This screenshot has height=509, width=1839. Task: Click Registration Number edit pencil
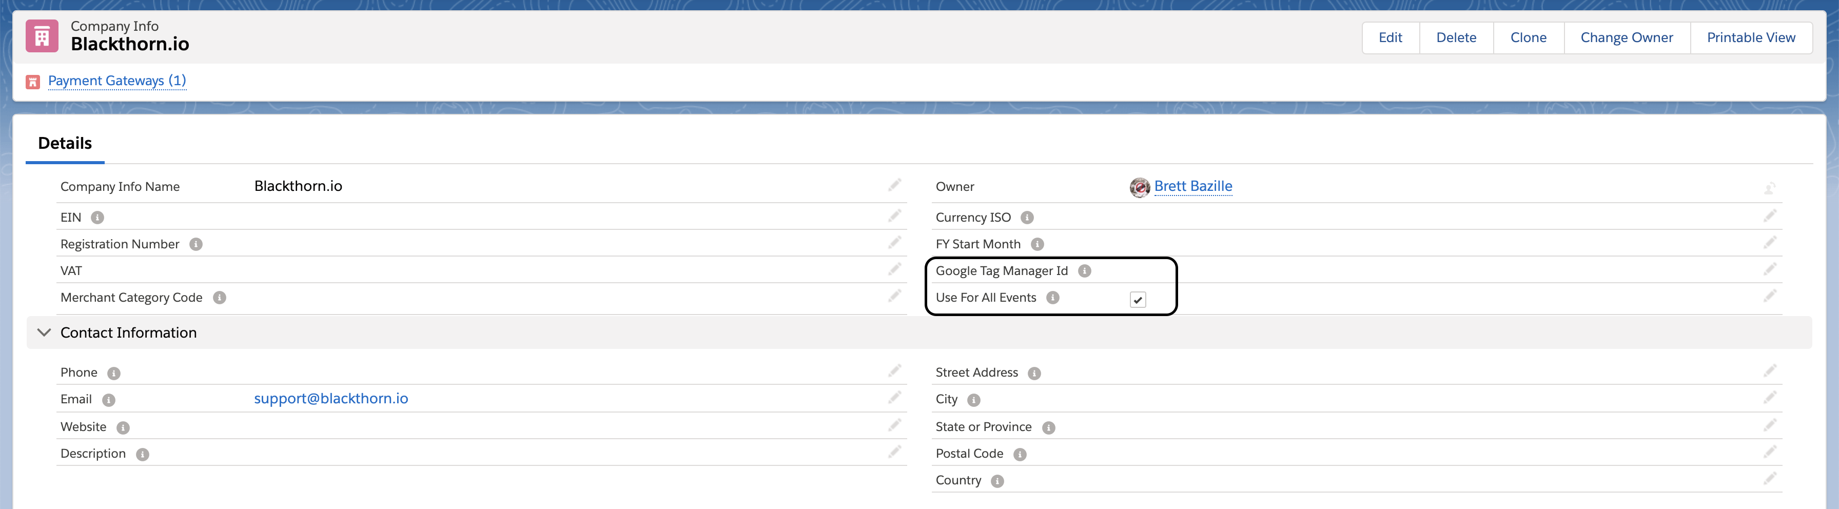pyautogui.click(x=894, y=243)
